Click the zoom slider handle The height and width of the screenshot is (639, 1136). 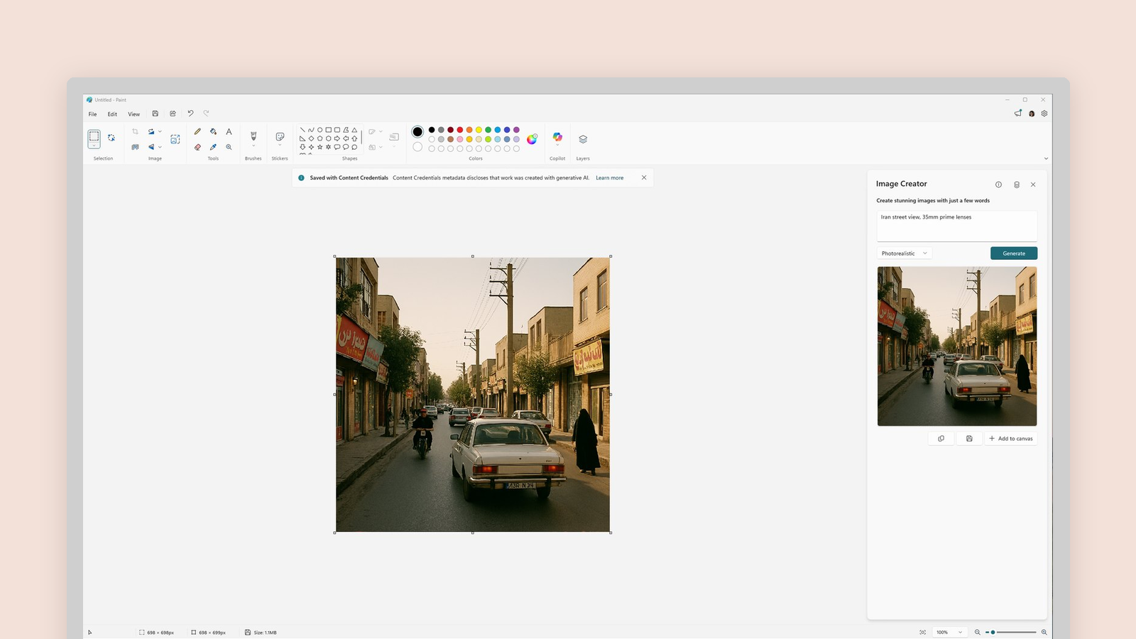pyautogui.click(x=993, y=632)
